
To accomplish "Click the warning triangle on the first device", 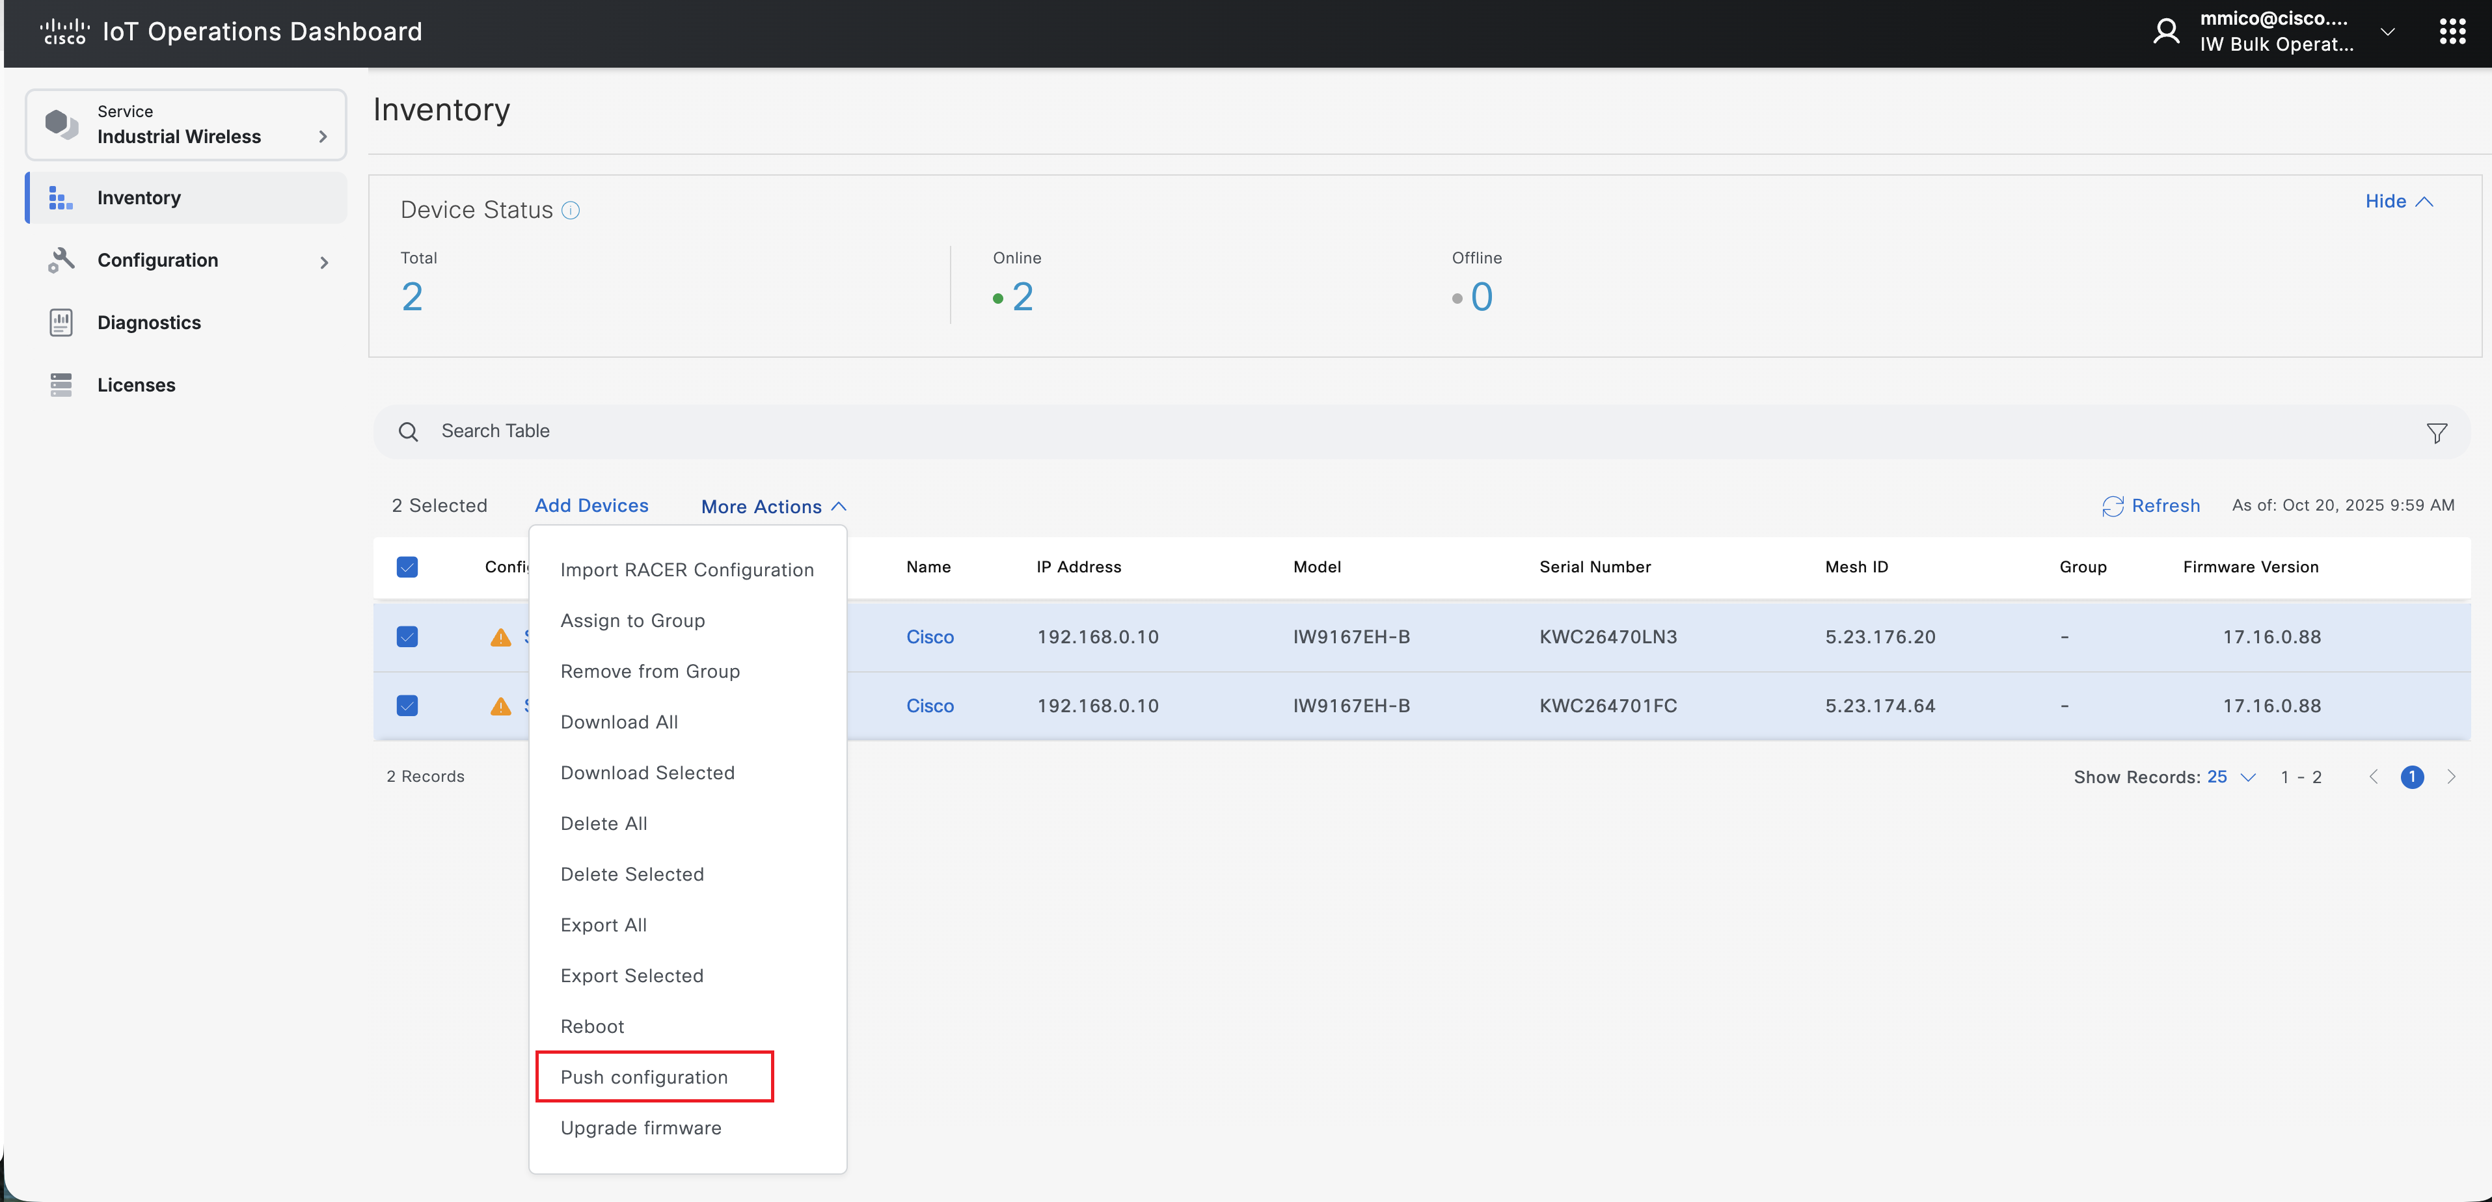I will click(x=501, y=637).
